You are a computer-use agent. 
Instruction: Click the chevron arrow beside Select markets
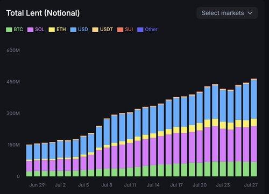coord(250,13)
